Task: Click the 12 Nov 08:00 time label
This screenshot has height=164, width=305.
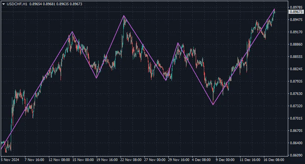Action: point(59,160)
